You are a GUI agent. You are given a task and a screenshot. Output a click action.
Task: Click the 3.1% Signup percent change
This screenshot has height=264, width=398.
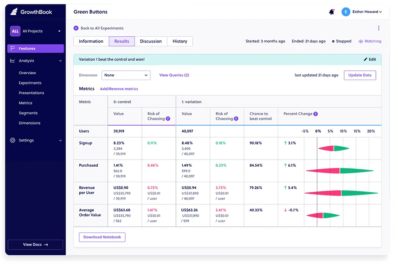click(x=290, y=143)
